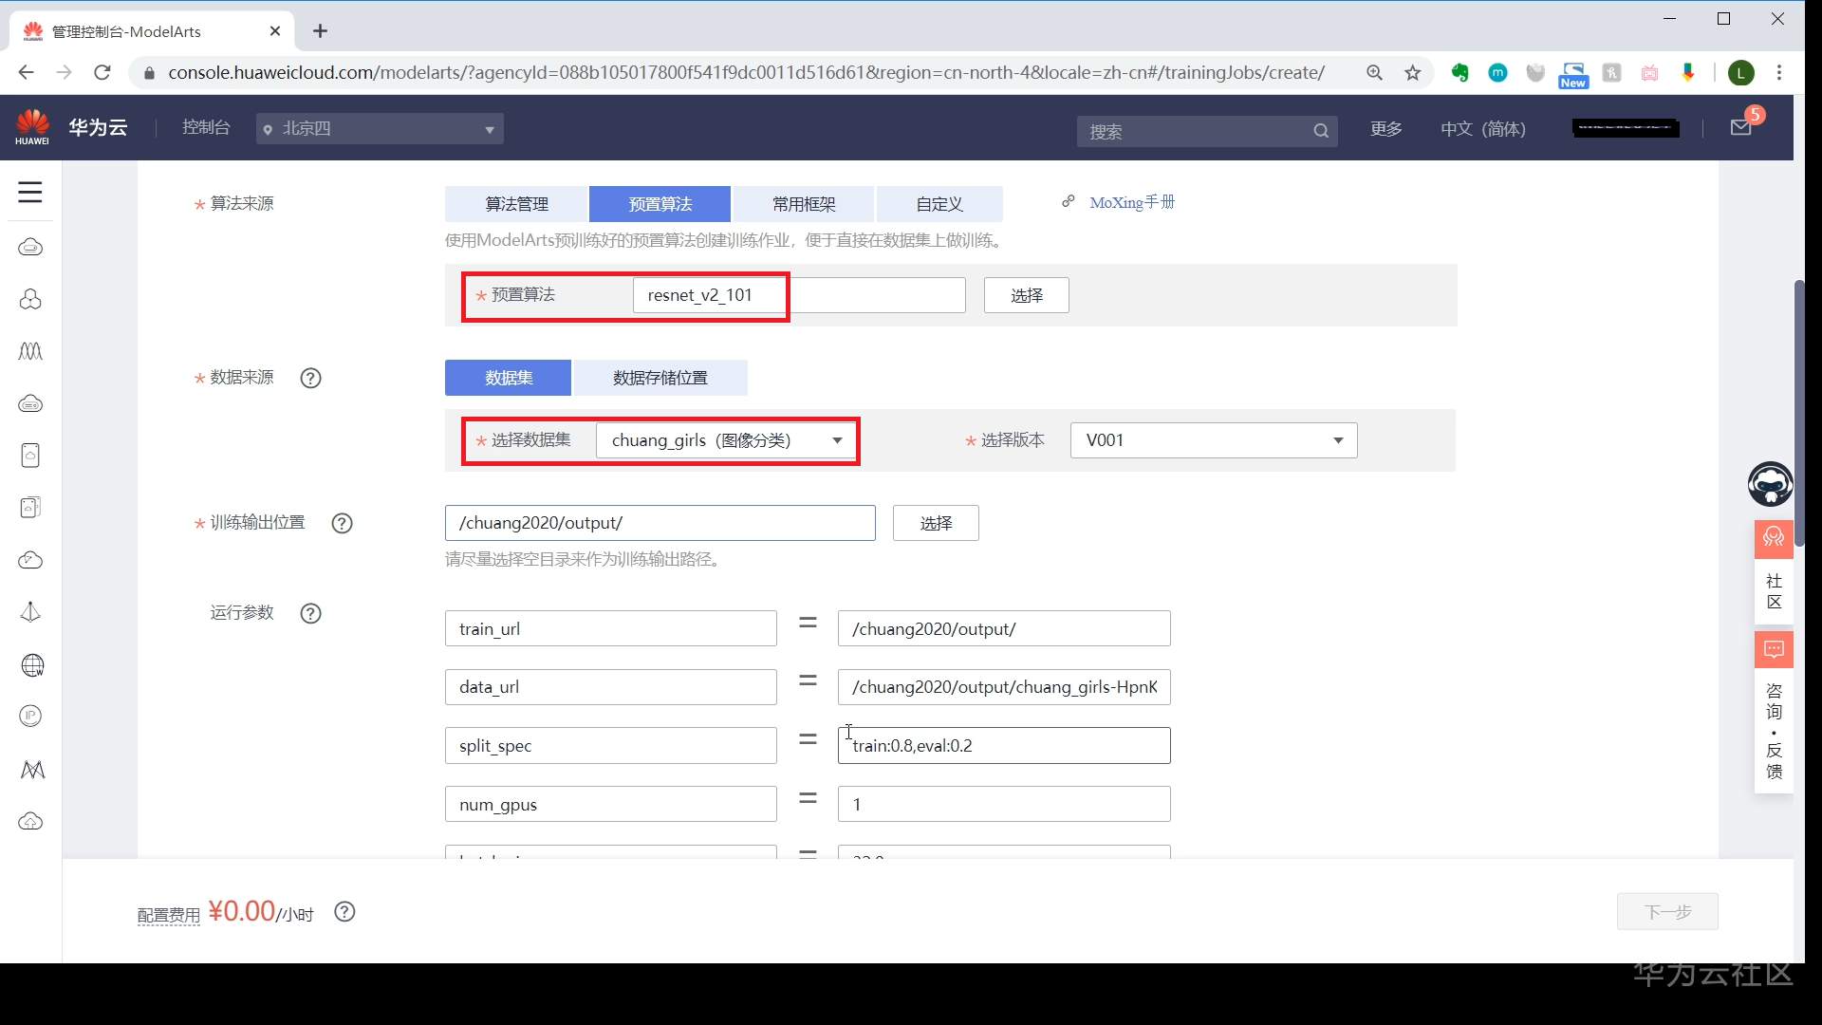Click the split_spec value input field

coord(1003,746)
